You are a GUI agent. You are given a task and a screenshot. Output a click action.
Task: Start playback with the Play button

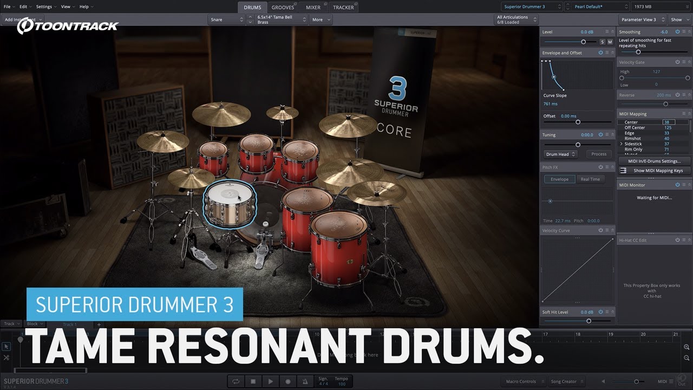point(271,381)
